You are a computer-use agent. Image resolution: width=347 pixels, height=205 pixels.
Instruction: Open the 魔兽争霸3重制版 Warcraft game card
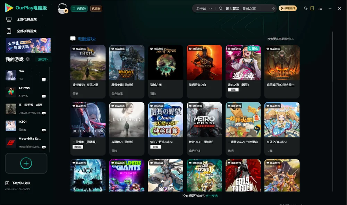pyautogui.click(x=127, y=72)
